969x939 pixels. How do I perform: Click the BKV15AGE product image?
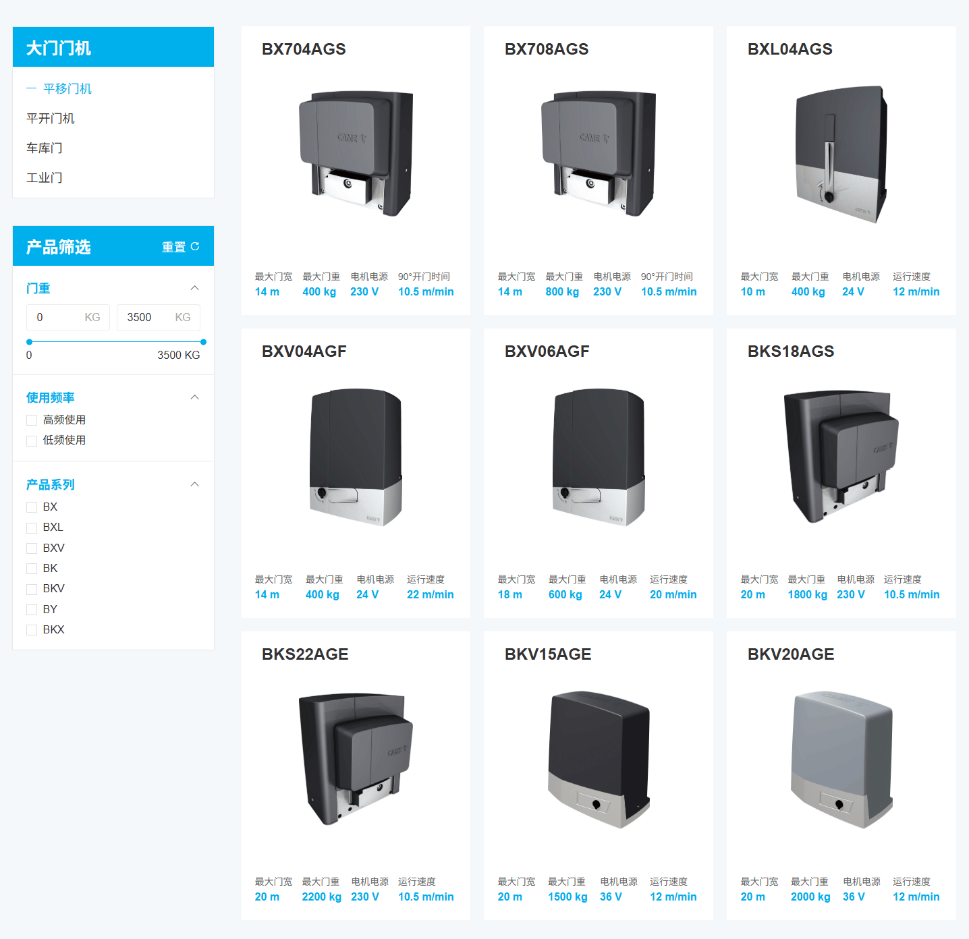598,760
